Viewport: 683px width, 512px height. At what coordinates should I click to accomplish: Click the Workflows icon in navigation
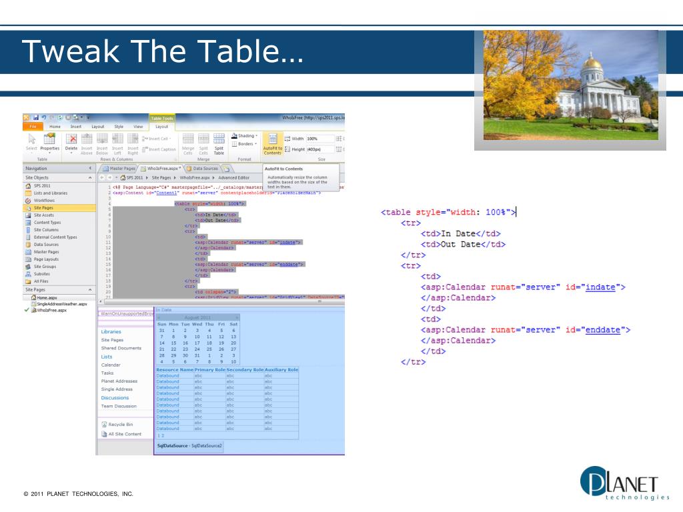[x=28, y=200]
